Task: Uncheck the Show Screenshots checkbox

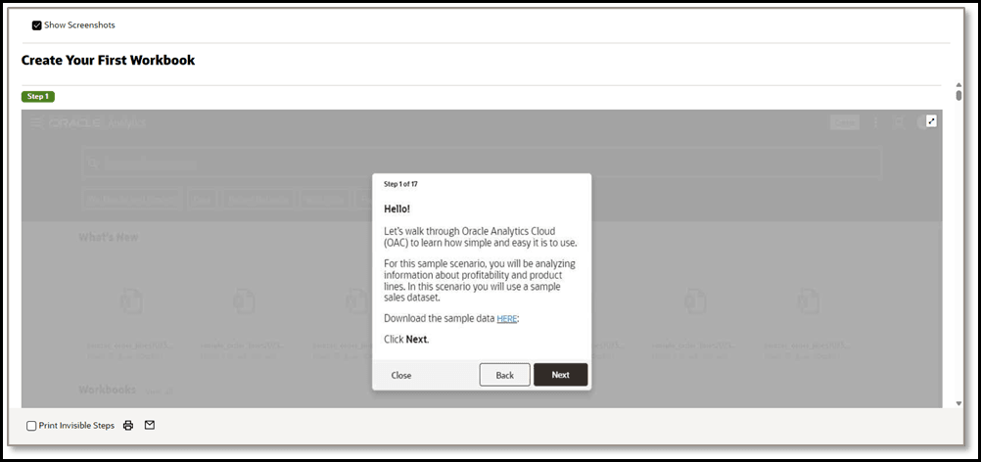Action: [x=37, y=25]
